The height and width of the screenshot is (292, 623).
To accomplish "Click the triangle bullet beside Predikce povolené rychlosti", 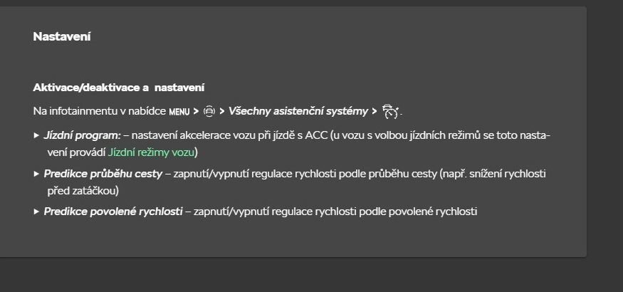I will (36, 212).
